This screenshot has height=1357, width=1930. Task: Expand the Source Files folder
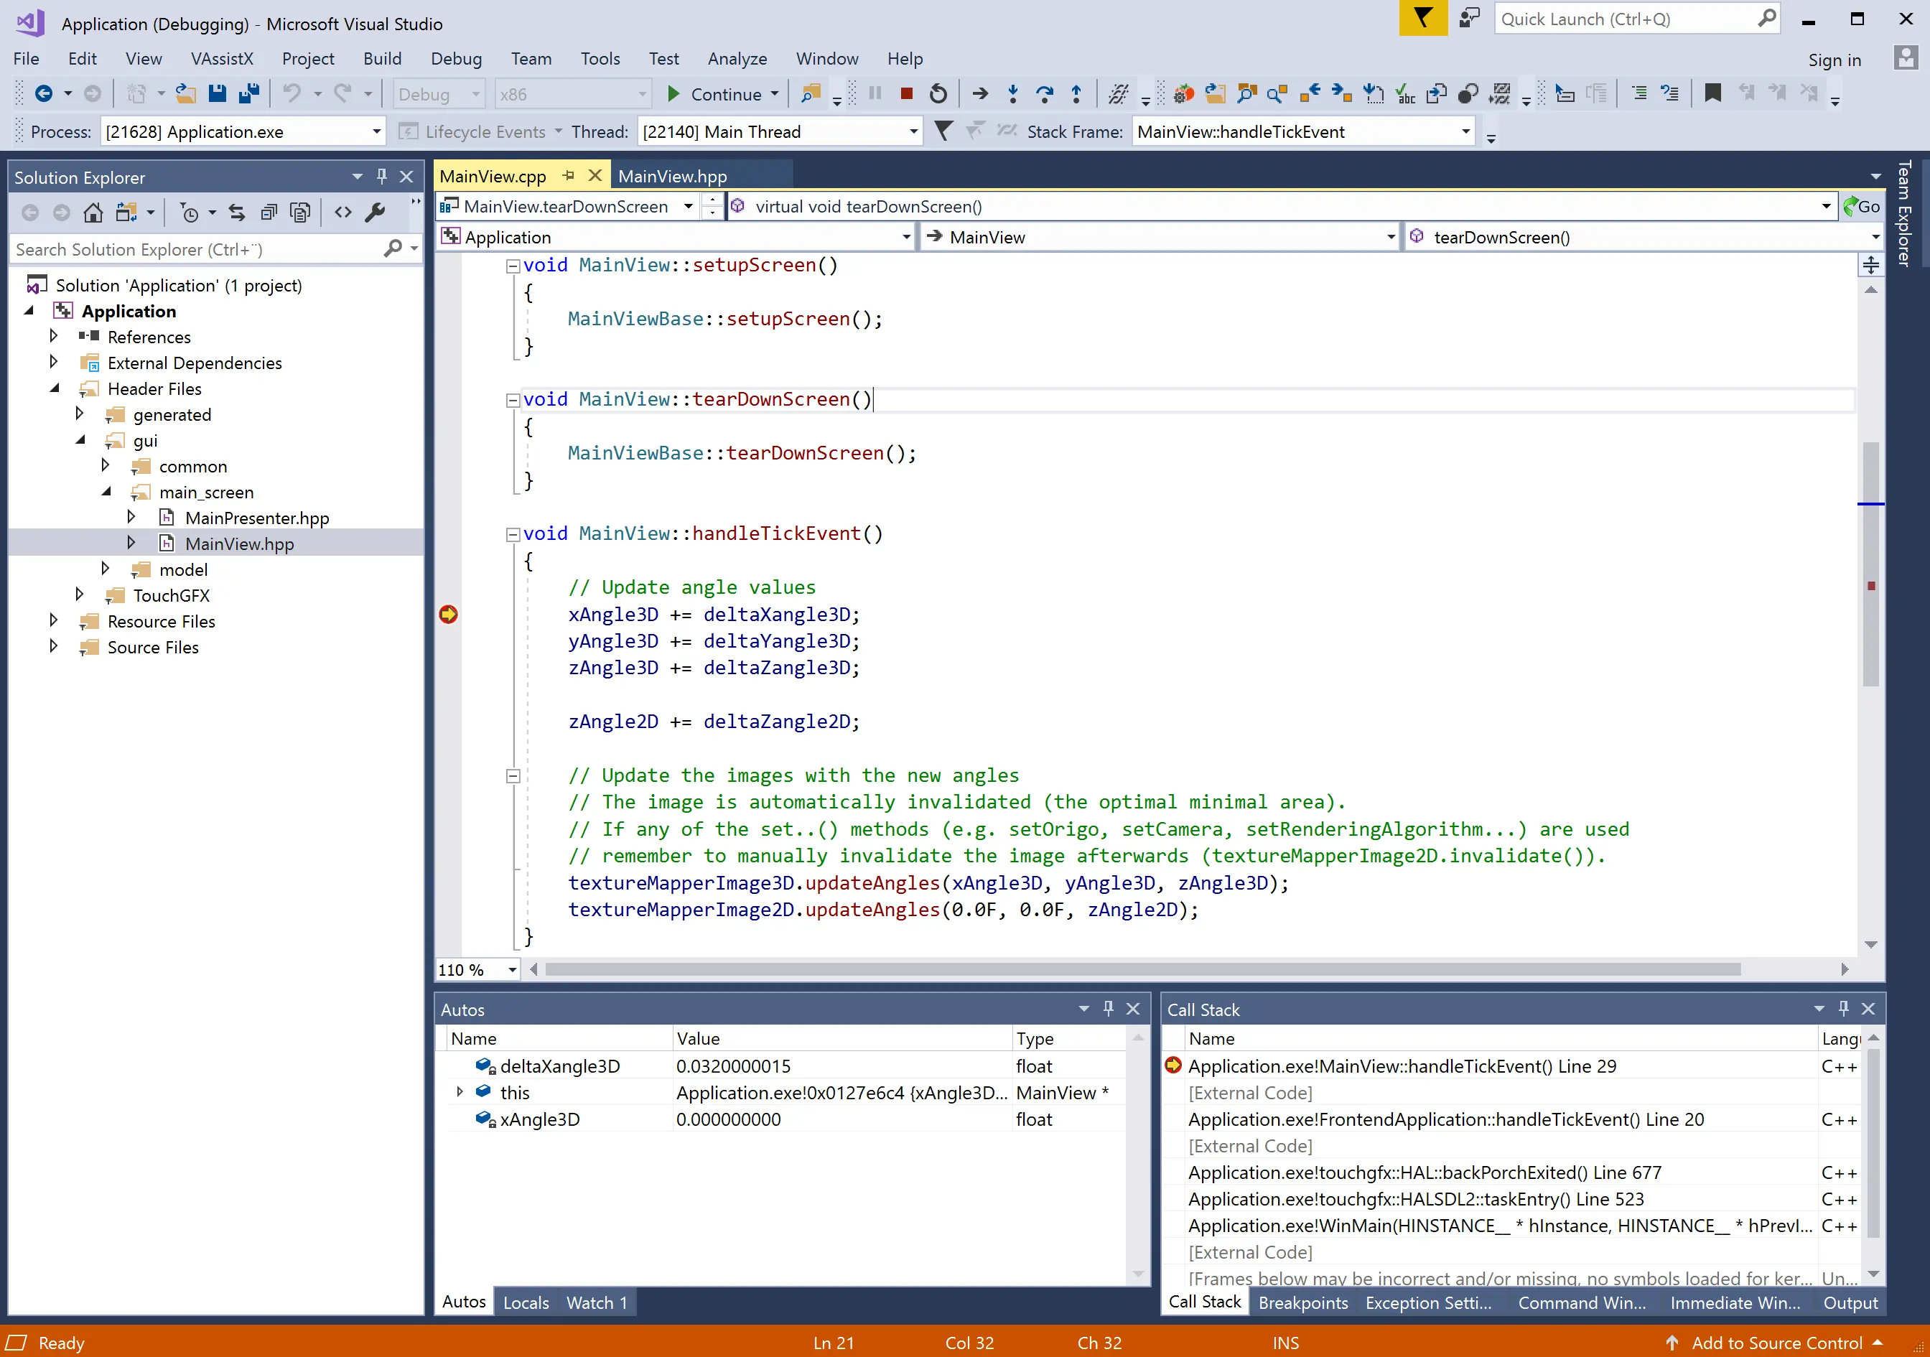coord(54,647)
